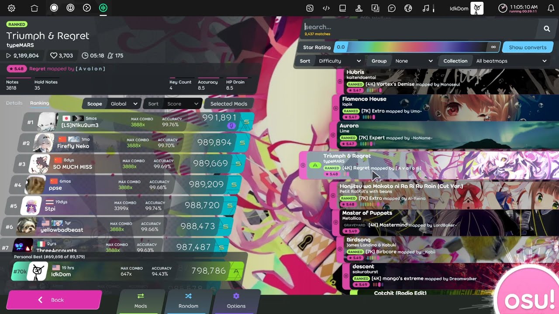Open the Scope Global dropdown

pyautogui.click(x=111, y=104)
